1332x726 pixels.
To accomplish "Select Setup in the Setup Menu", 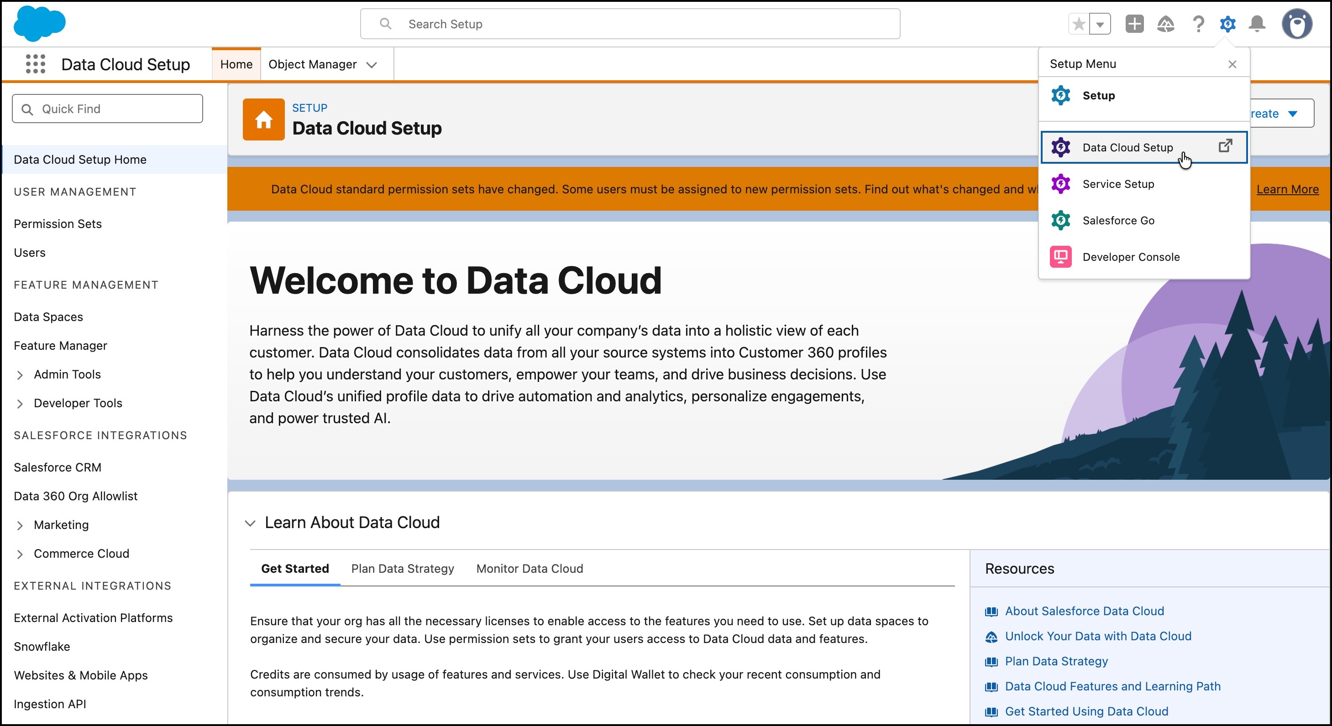I will point(1144,96).
